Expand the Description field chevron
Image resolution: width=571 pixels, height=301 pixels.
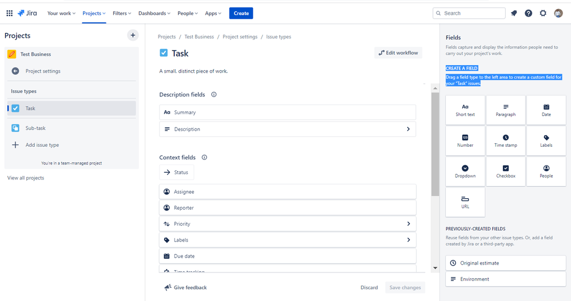[408, 129]
